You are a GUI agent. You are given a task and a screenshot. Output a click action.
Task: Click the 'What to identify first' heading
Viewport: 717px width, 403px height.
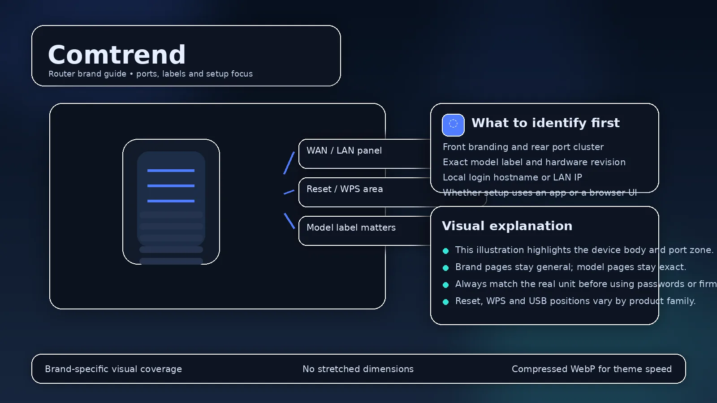pos(545,123)
